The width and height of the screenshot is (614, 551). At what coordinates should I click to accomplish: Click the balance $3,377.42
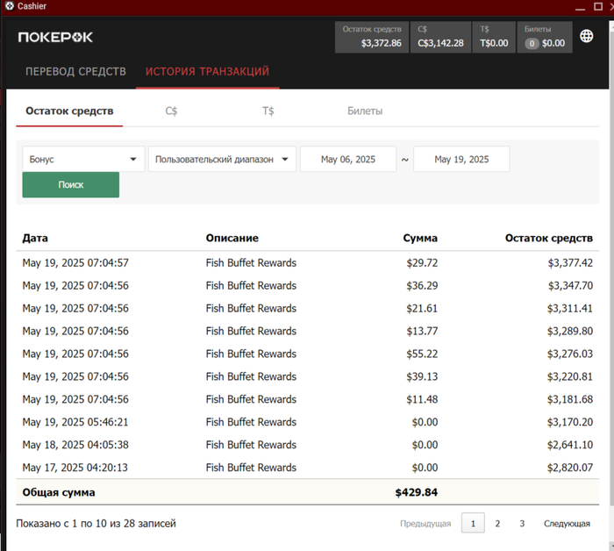coord(570,262)
